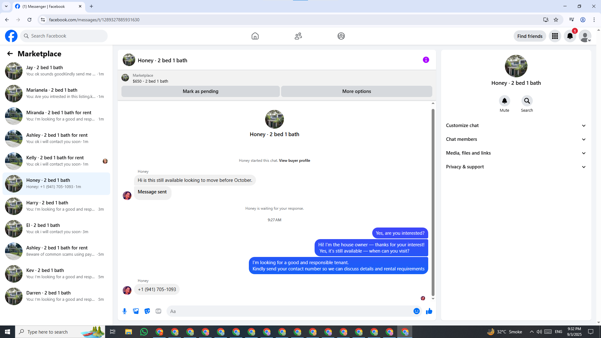Viewport: 601px width, 338px height.
Task: Click the Aa message input box
Action: (290, 311)
